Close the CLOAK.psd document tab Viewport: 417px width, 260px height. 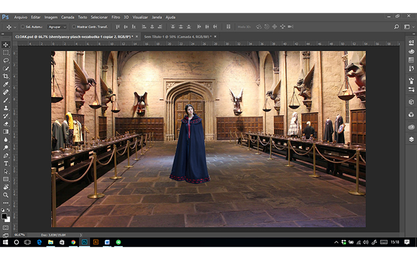tap(137, 37)
